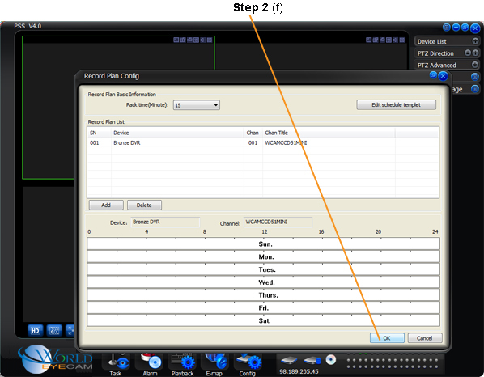Collapse PTZ Direction with the minus icon
This screenshot has height=377, width=484.
pos(468,53)
